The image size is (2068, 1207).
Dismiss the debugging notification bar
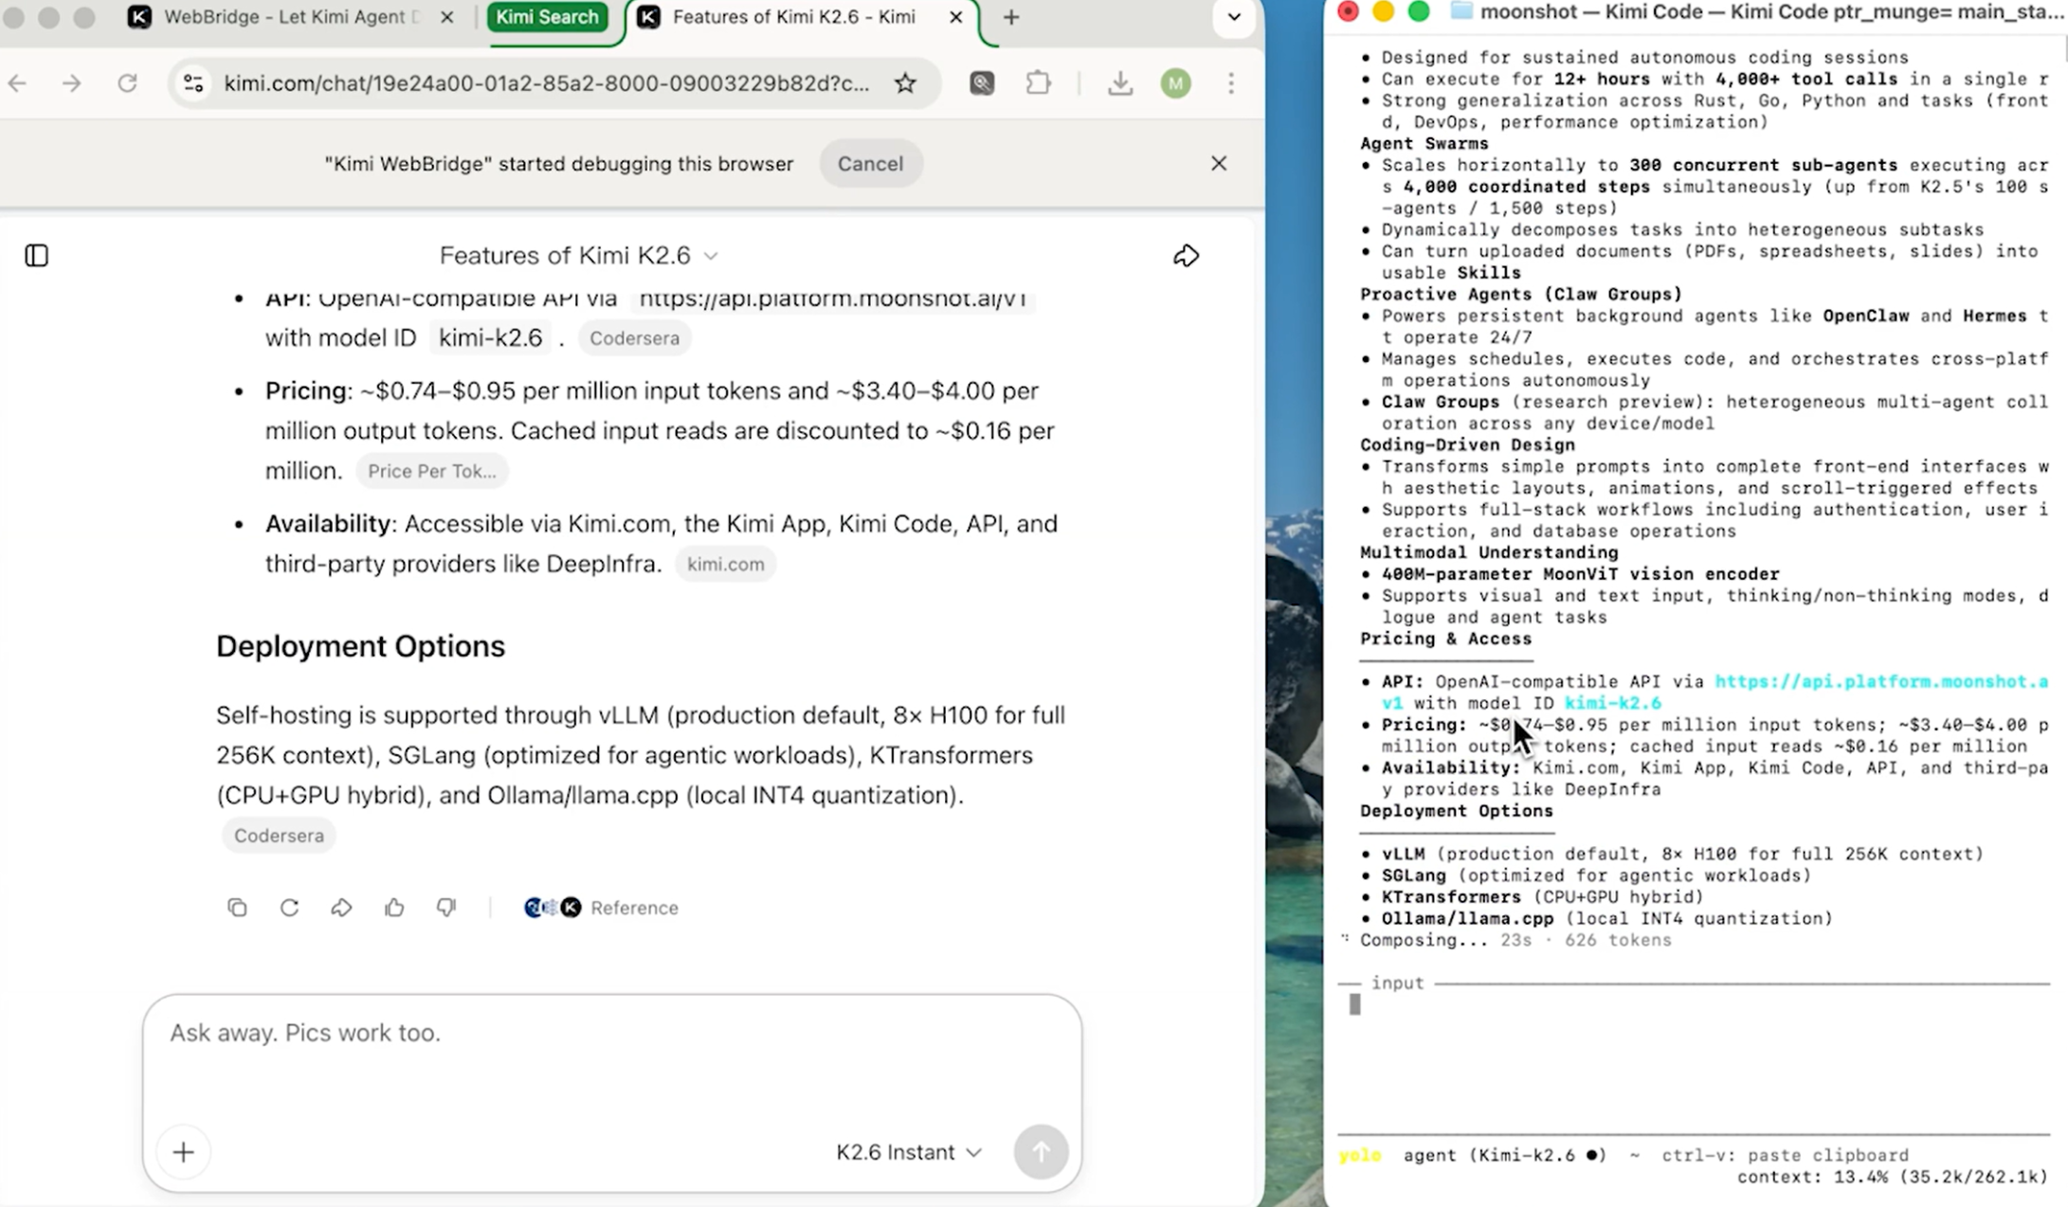point(1219,164)
